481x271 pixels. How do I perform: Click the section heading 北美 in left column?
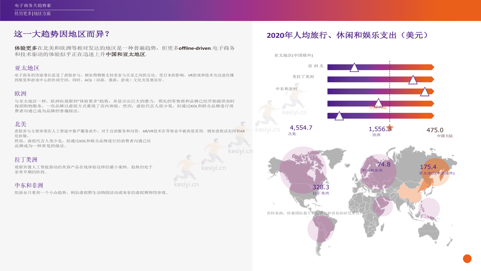click(21, 124)
